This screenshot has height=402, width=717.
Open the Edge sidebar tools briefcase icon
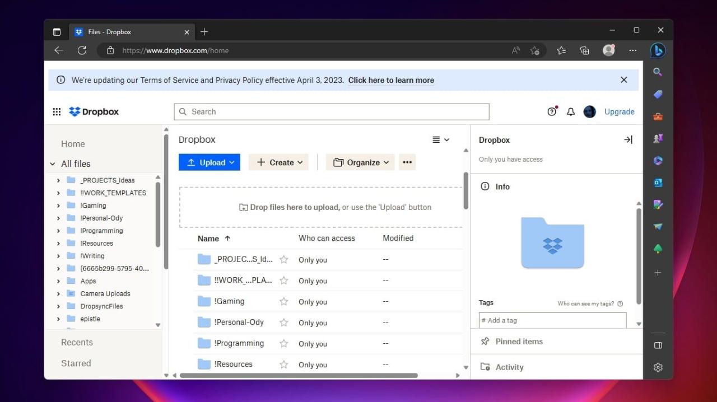click(x=658, y=116)
